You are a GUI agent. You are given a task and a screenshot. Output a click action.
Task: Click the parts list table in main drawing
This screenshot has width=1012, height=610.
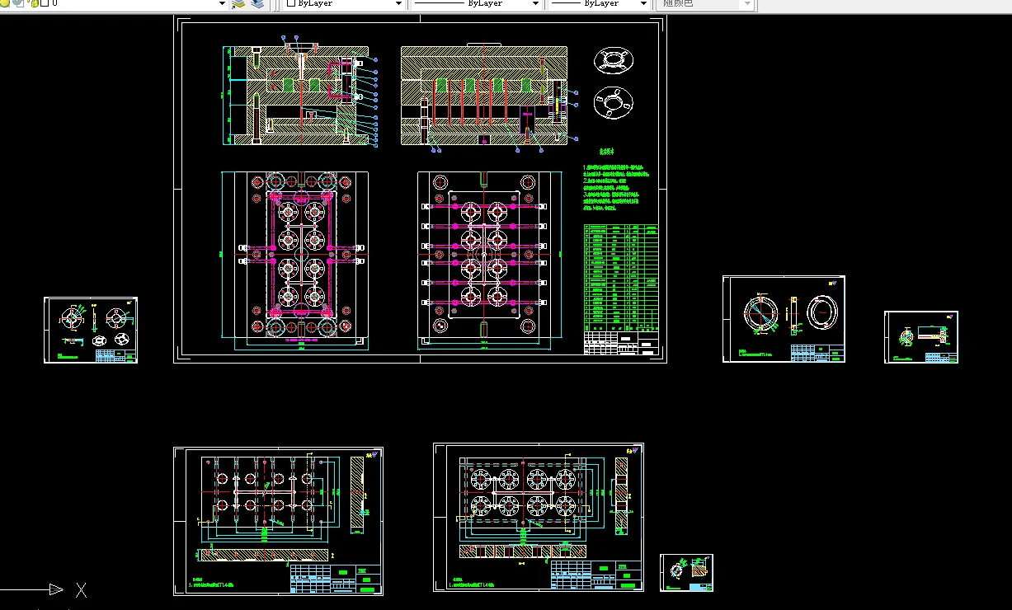[x=621, y=278]
